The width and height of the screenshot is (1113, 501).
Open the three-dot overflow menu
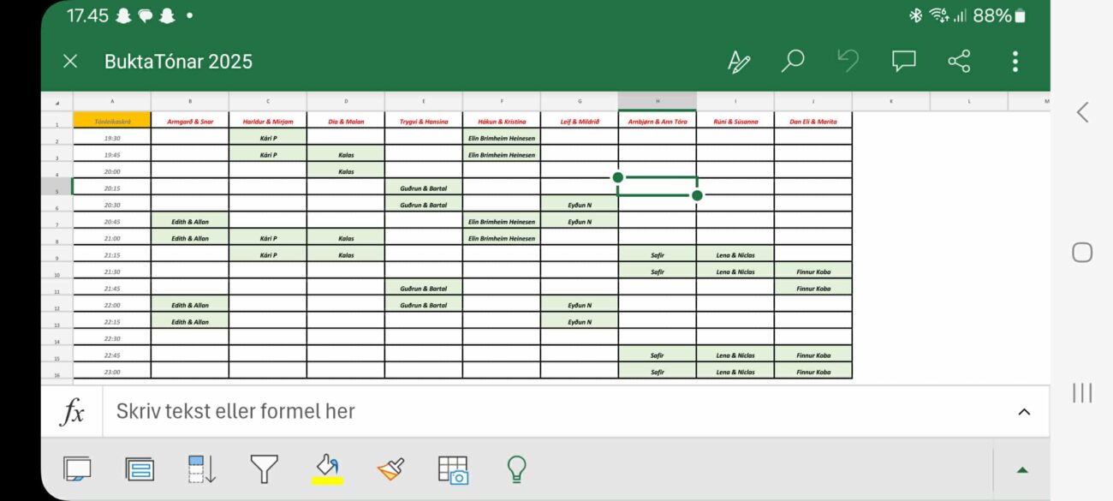click(x=1015, y=61)
